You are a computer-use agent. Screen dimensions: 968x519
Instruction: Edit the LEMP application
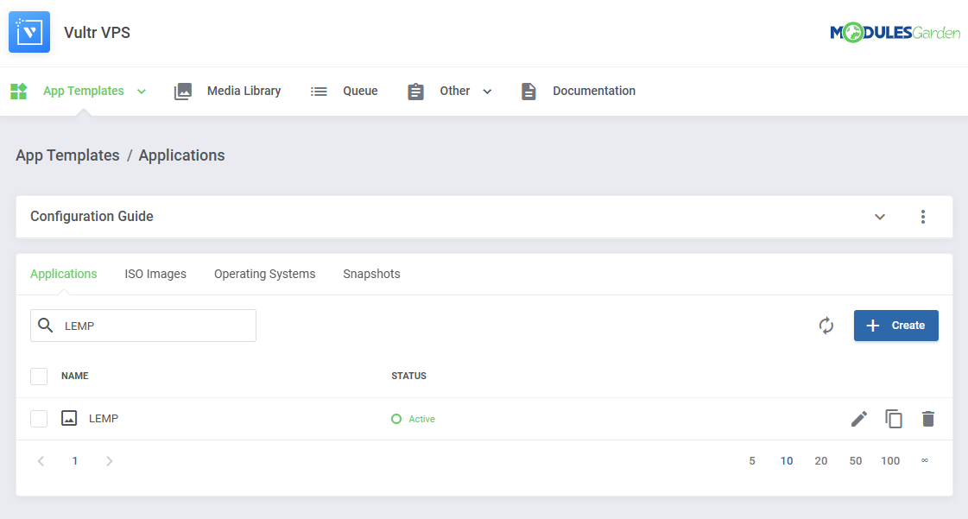pyautogui.click(x=858, y=419)
